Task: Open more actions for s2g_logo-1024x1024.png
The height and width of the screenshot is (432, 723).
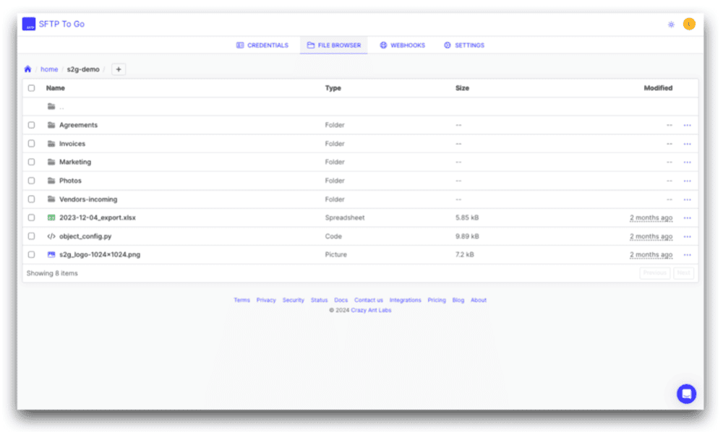Action: [687, 255]
